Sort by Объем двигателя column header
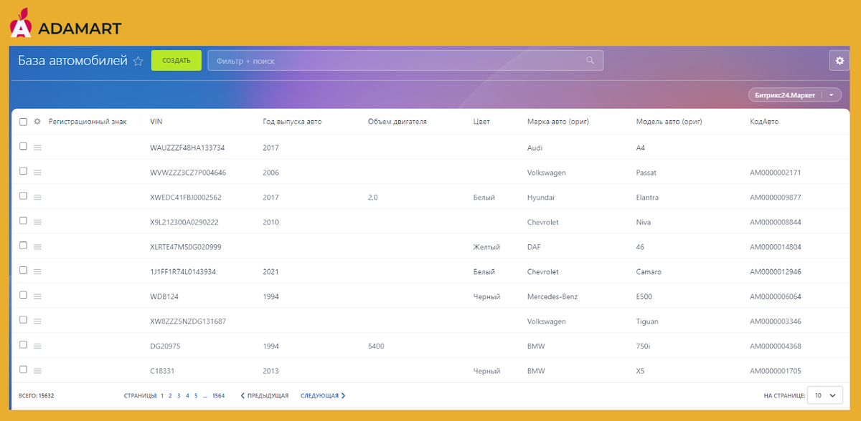 (x=397, y=122)
